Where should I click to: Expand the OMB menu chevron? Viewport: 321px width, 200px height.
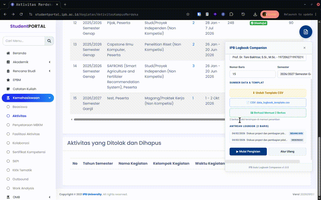49,197
